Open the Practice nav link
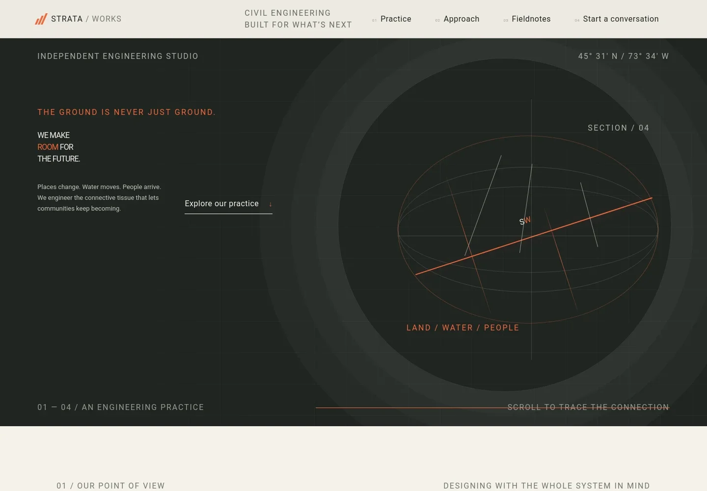The height and width of the screenshot is (491, 707). tap(396, 19)
